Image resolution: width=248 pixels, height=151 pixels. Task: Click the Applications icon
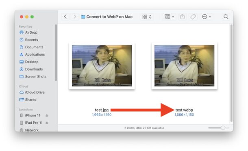pos(22,54)
